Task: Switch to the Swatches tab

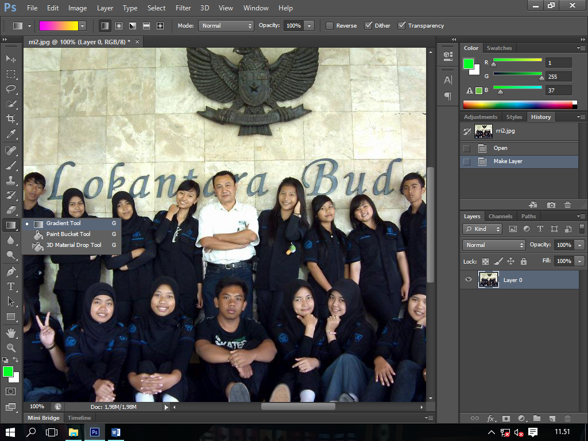Action: [x=499, y=48]
